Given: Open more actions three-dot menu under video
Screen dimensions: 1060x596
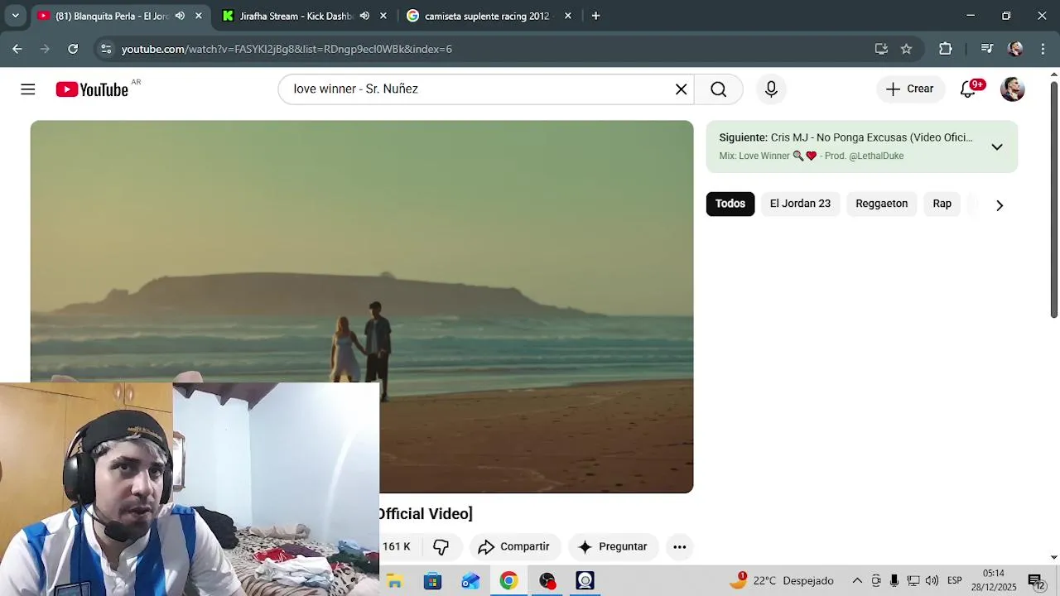Looking at the screenshot, I should [679, 546].
